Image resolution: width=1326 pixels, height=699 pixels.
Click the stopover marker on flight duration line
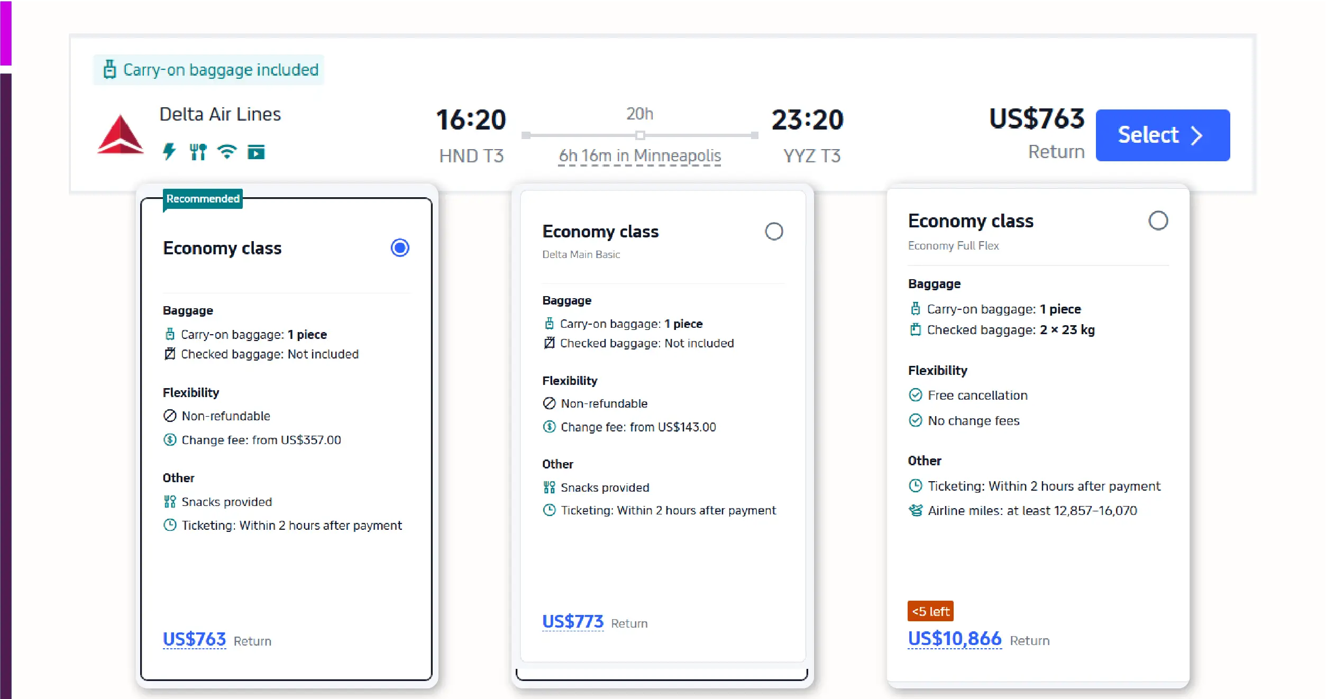tap(639, 135)
